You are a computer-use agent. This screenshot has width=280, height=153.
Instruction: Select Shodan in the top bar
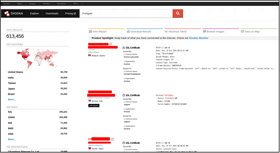tap(7, 4)
